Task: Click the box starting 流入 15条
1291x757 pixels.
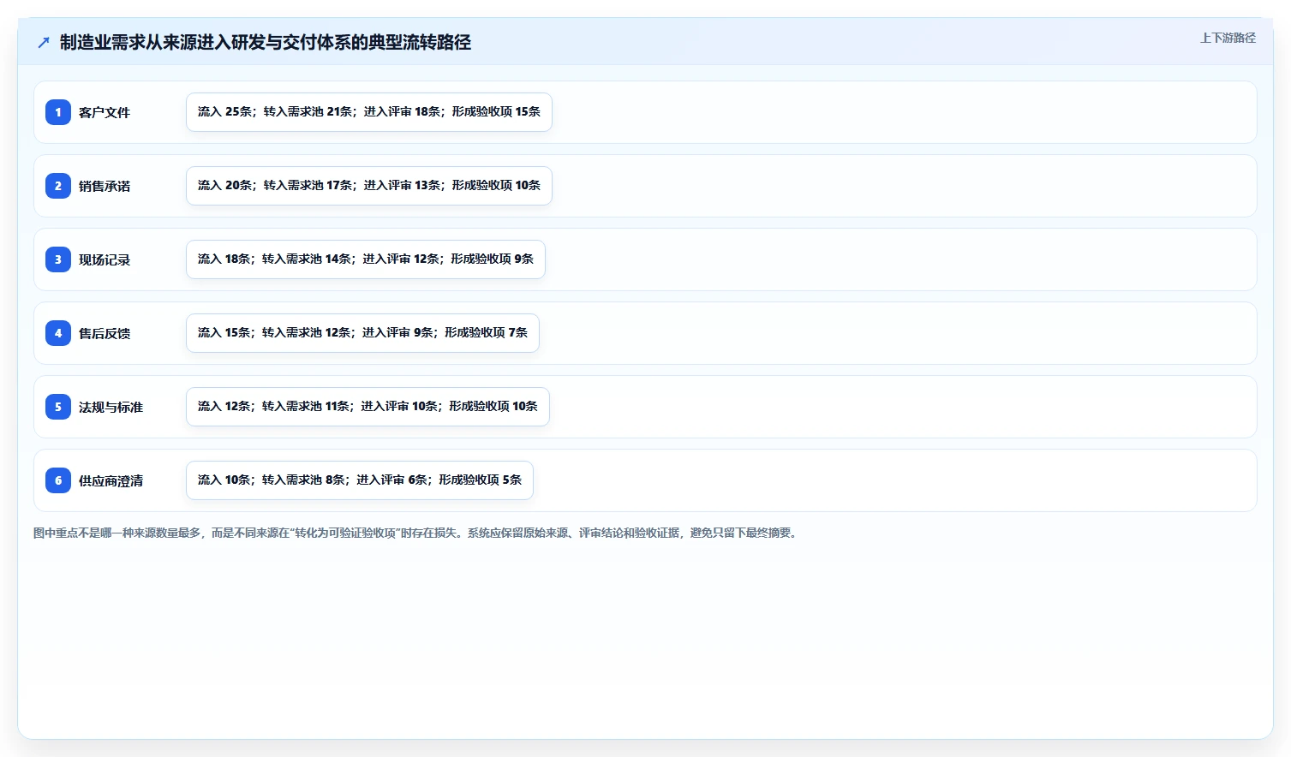Action: pos(362,333)
